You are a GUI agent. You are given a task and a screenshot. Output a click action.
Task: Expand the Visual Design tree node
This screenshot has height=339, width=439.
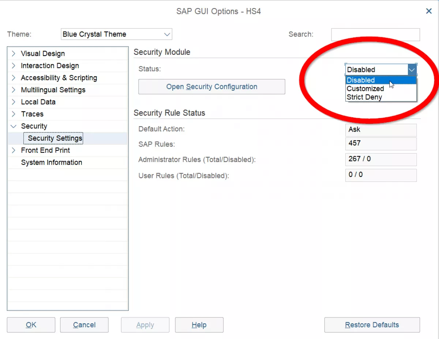(14, 54)
